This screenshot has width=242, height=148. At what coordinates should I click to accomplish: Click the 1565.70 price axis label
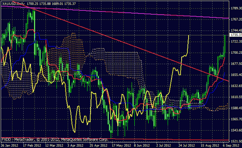coord(236,119)
